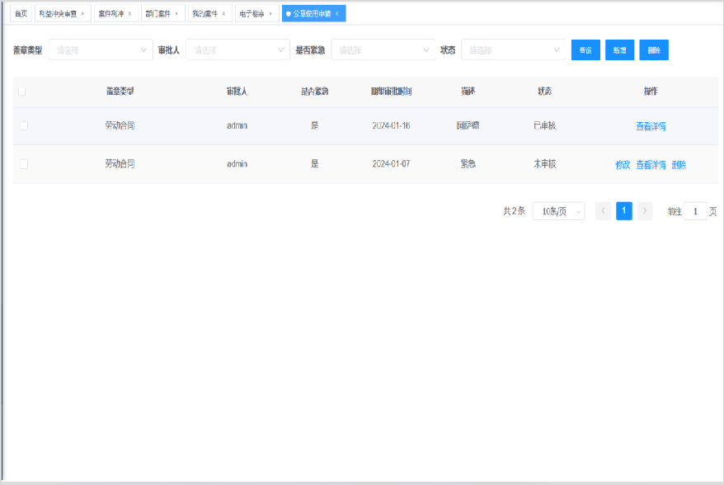The image size is (724, 485).
Task: Check the 2024-01-16 row checkbox
Action: (x=24, y=125)
